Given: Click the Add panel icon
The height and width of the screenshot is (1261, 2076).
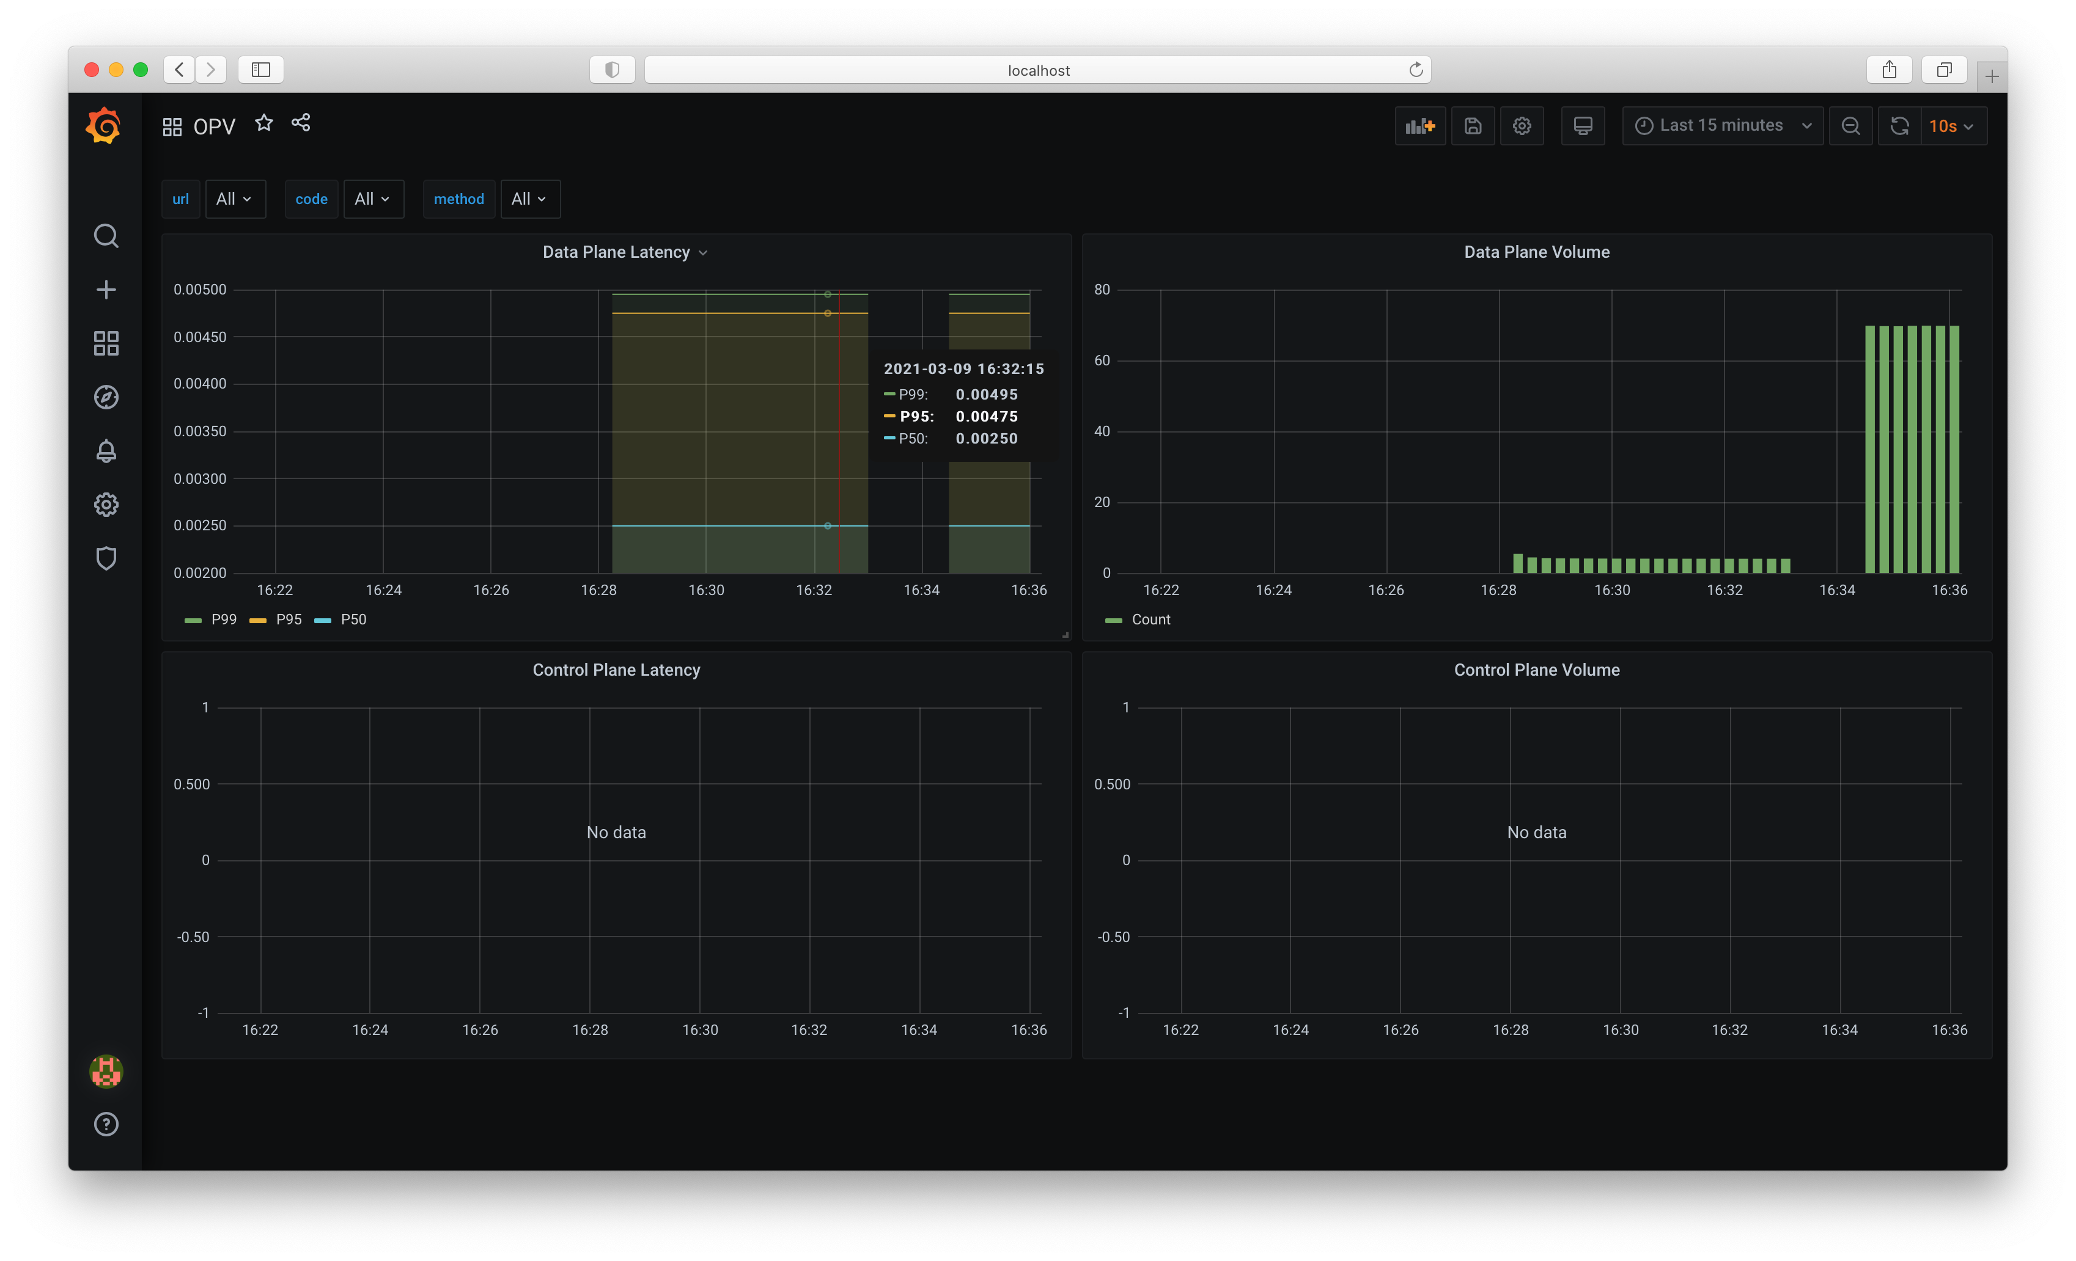Looking at the screenshot, I should click(x=1421, y=125).
